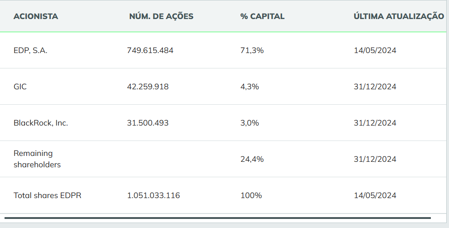This screenshot has width=449, height=228.
Task: Select the share count 749.615.484
Action: coord(150,50)
